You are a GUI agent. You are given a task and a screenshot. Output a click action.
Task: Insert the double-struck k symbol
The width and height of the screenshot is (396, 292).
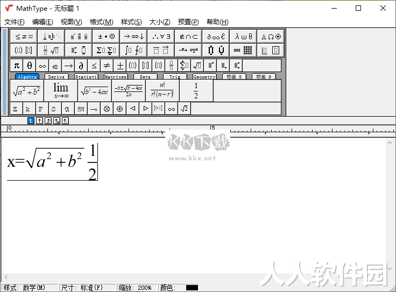29,109
